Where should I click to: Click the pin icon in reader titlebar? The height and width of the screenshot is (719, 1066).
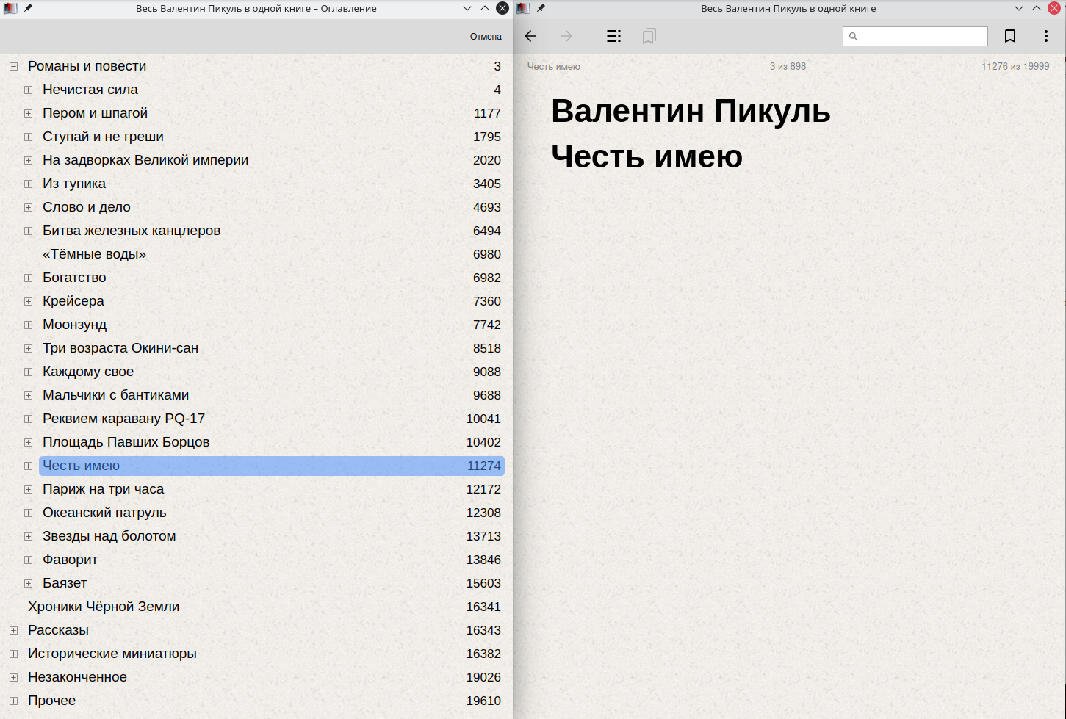(x=541, y=8)
